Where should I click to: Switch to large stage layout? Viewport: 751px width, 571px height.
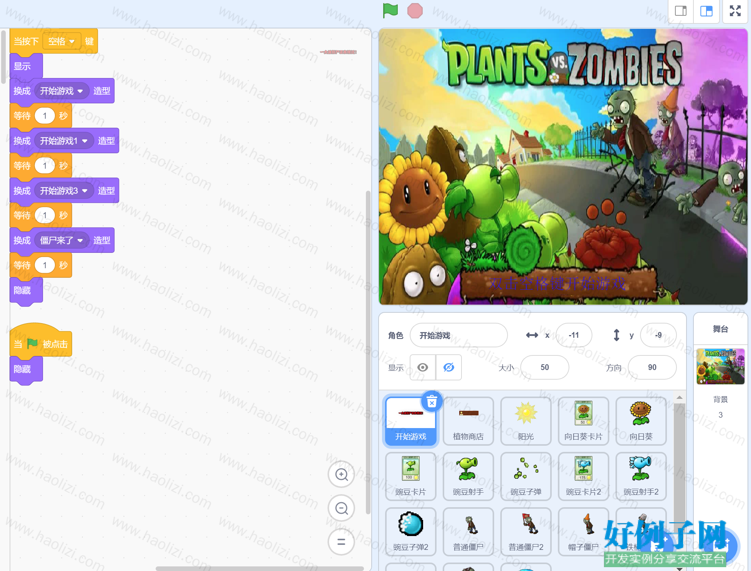(x=706, y=11)
